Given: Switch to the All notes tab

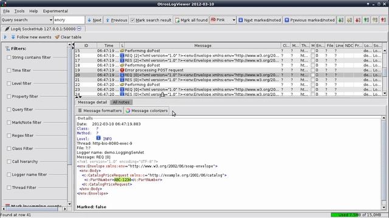Looking at the screenshot, I should coord(121,102).
